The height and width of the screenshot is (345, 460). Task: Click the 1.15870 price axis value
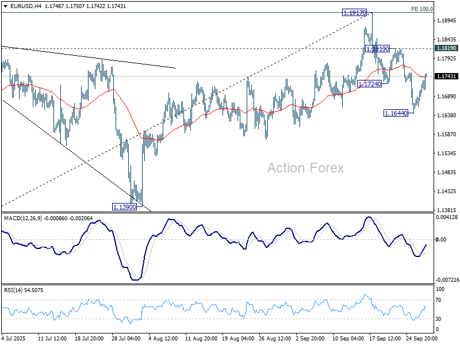pyautogui.click(x=446, y=135)
